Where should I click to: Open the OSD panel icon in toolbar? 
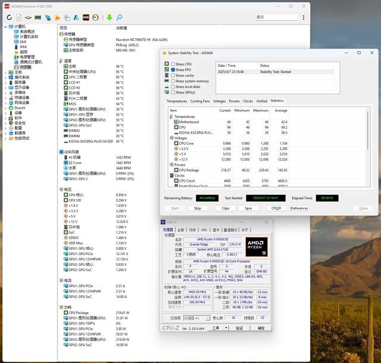(86, 17)
